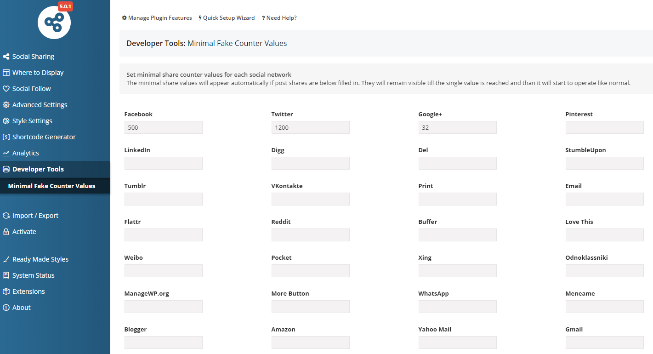
Task: Open Advanced Settings in sidebar
Action: point(40,105)
